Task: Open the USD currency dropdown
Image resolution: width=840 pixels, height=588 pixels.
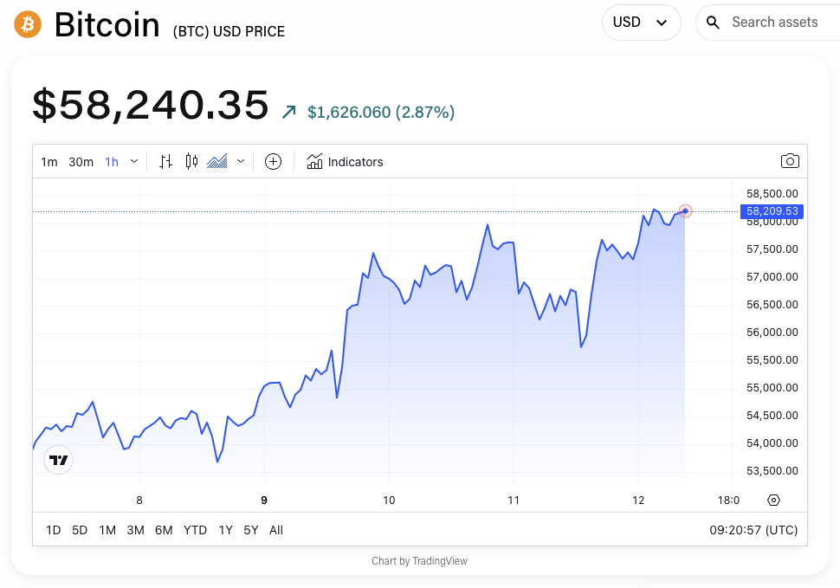Action: pos(641,22)
